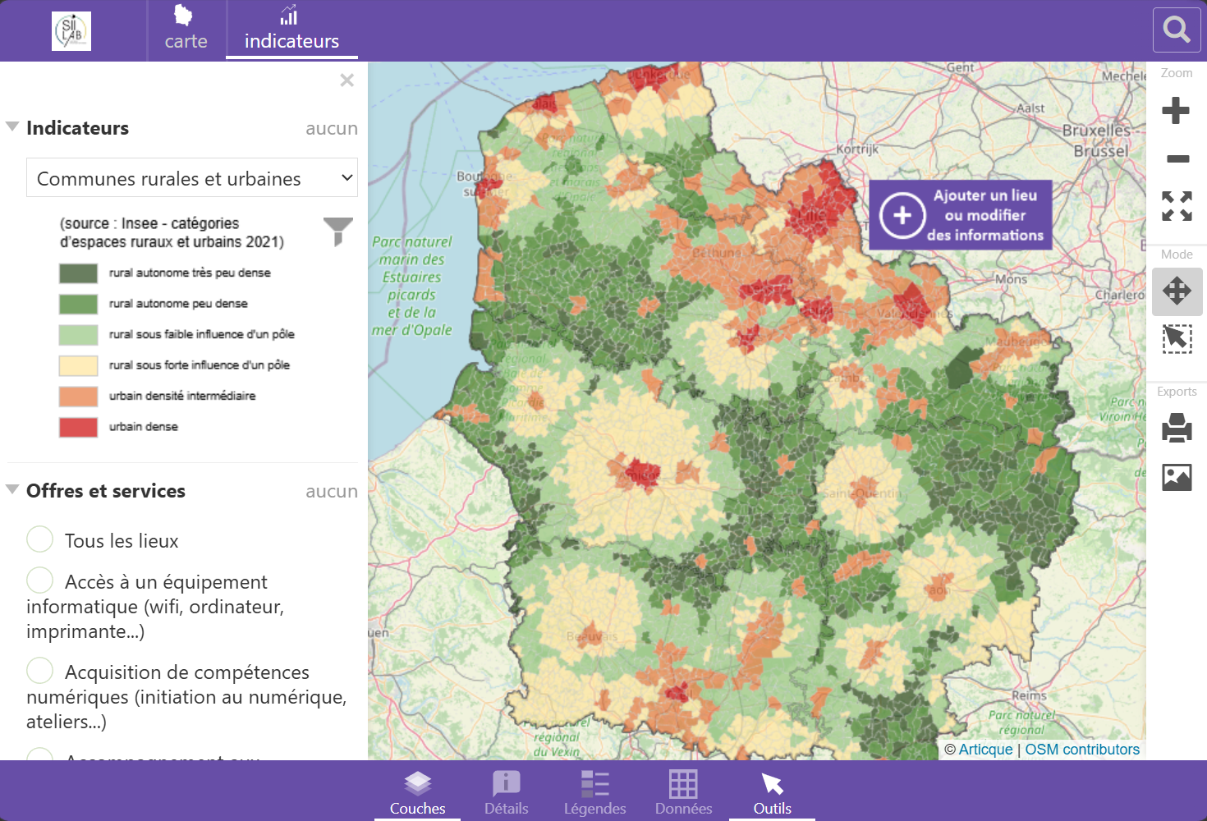Export the map as image

point(1177,477)
